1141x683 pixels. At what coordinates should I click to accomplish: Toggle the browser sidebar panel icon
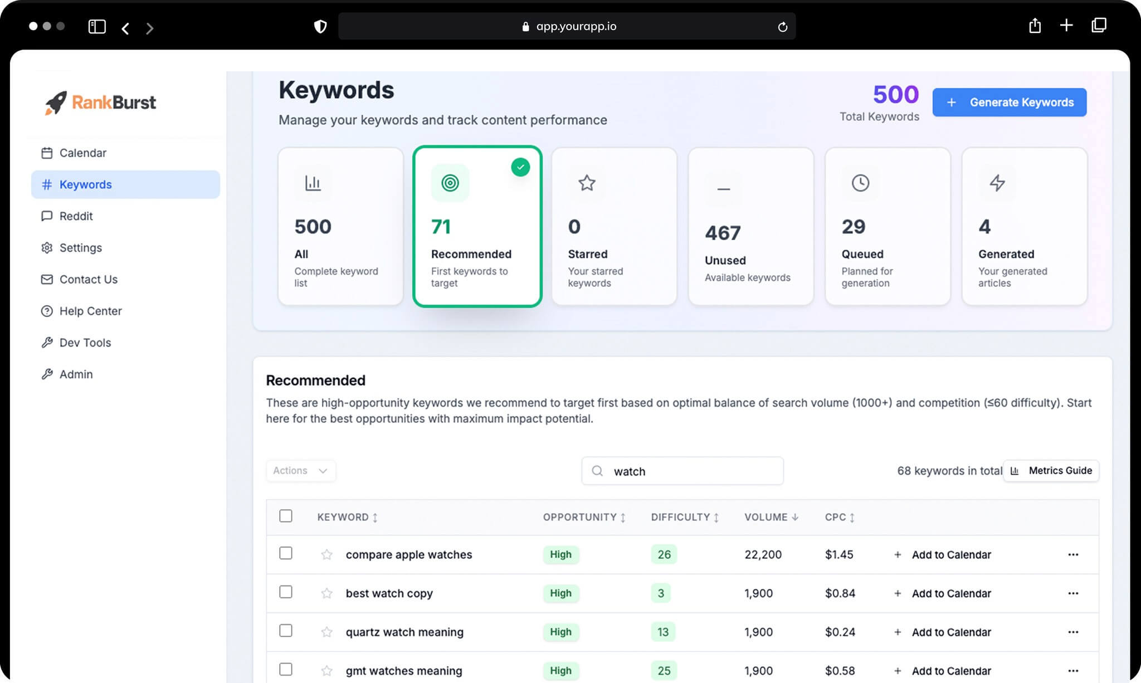click(97, 27)
